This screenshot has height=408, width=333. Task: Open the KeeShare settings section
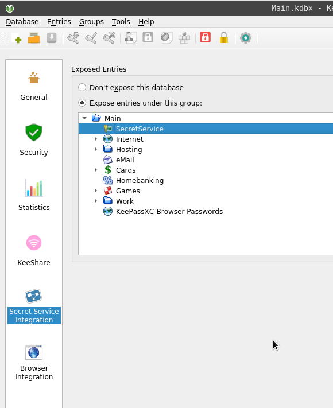tap(34, 250)
